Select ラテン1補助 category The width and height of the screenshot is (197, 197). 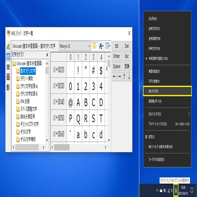coord(27,79)
